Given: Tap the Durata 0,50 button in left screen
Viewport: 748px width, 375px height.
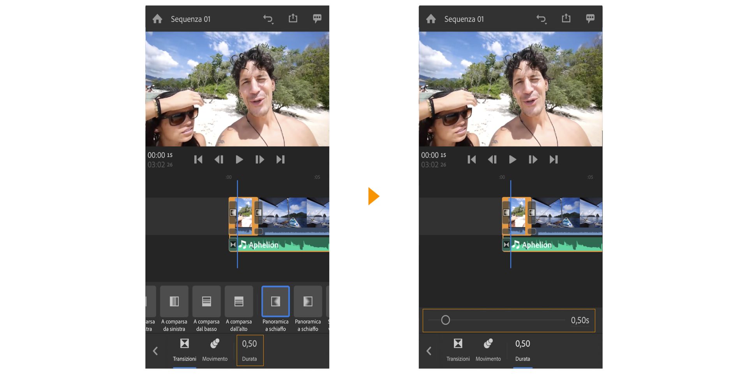Looking at the screenshot, I should coord(250,350).
